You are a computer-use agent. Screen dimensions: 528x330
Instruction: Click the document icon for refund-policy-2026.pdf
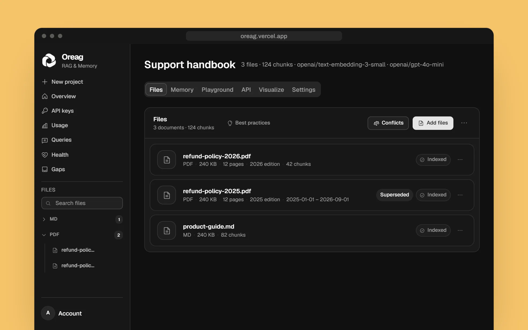tap(167, 160)
